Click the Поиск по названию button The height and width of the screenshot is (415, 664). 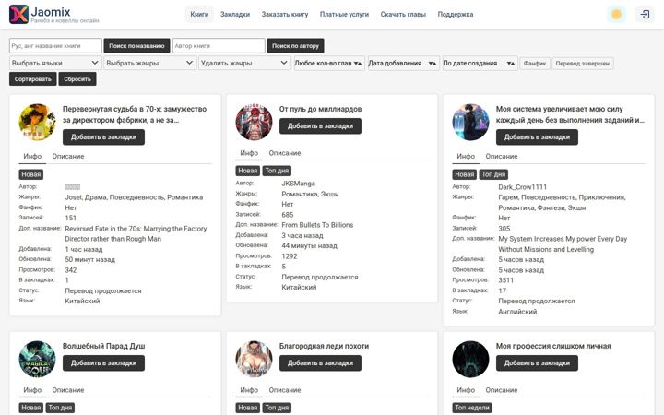coord(136,46)
